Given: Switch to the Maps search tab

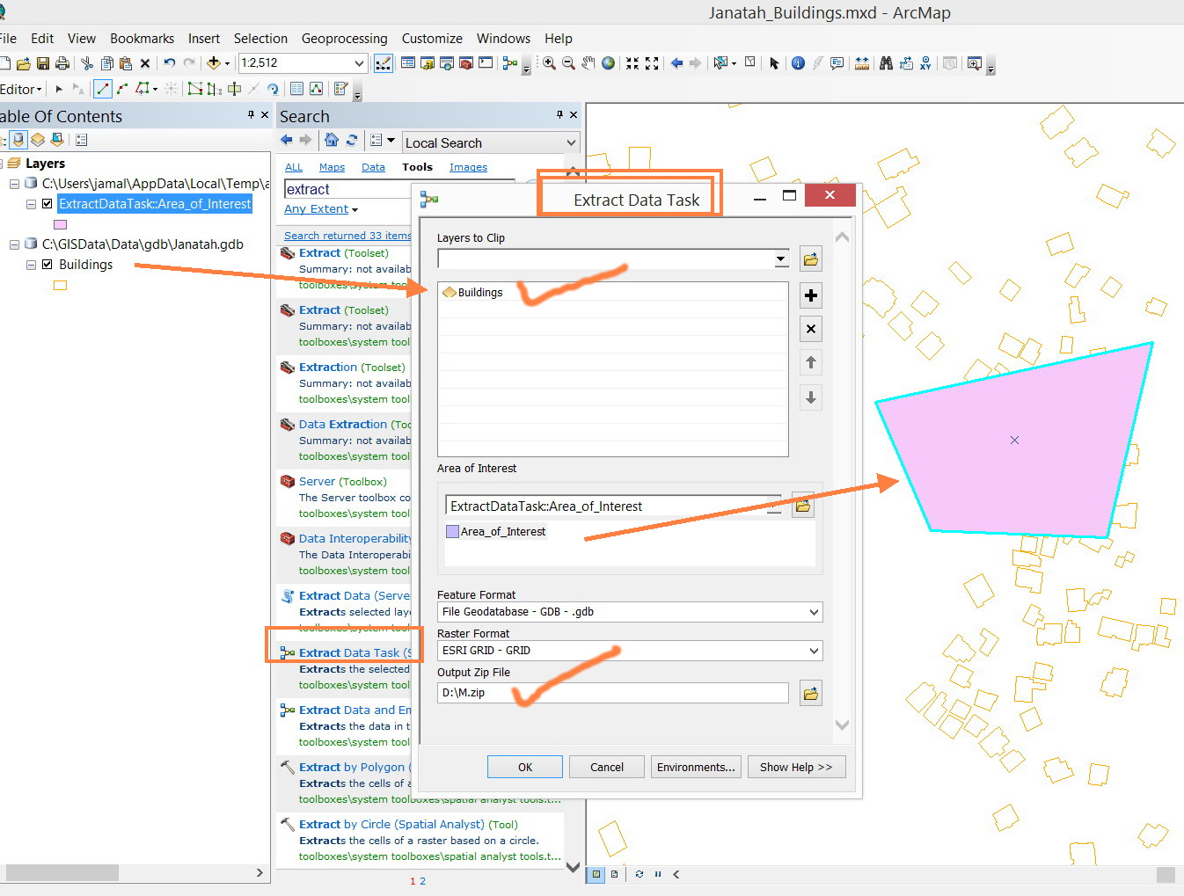Looking at the screenshot, I should (332, 167).
